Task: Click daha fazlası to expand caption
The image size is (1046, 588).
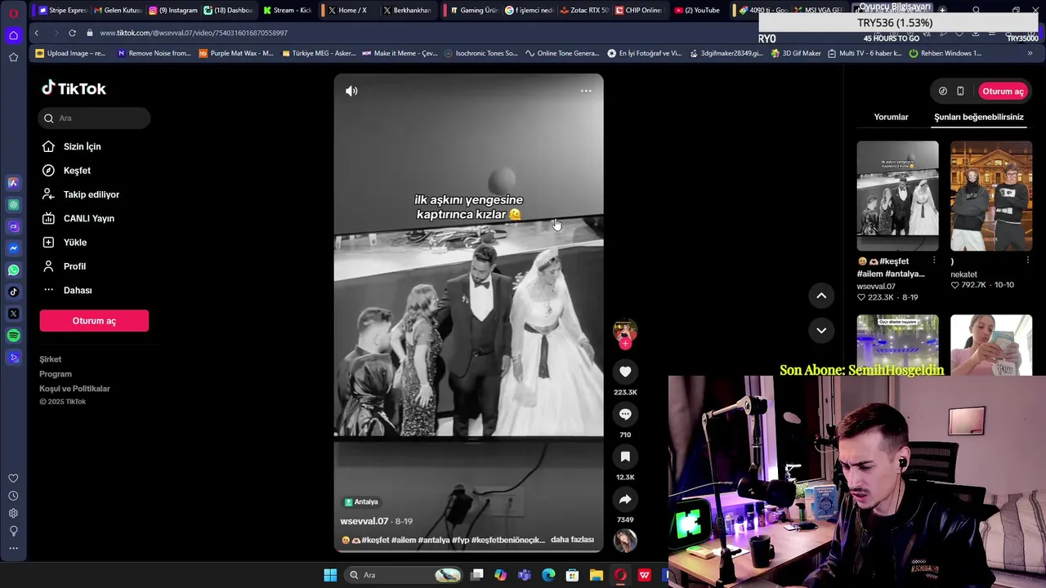Action: coord(572,540)
